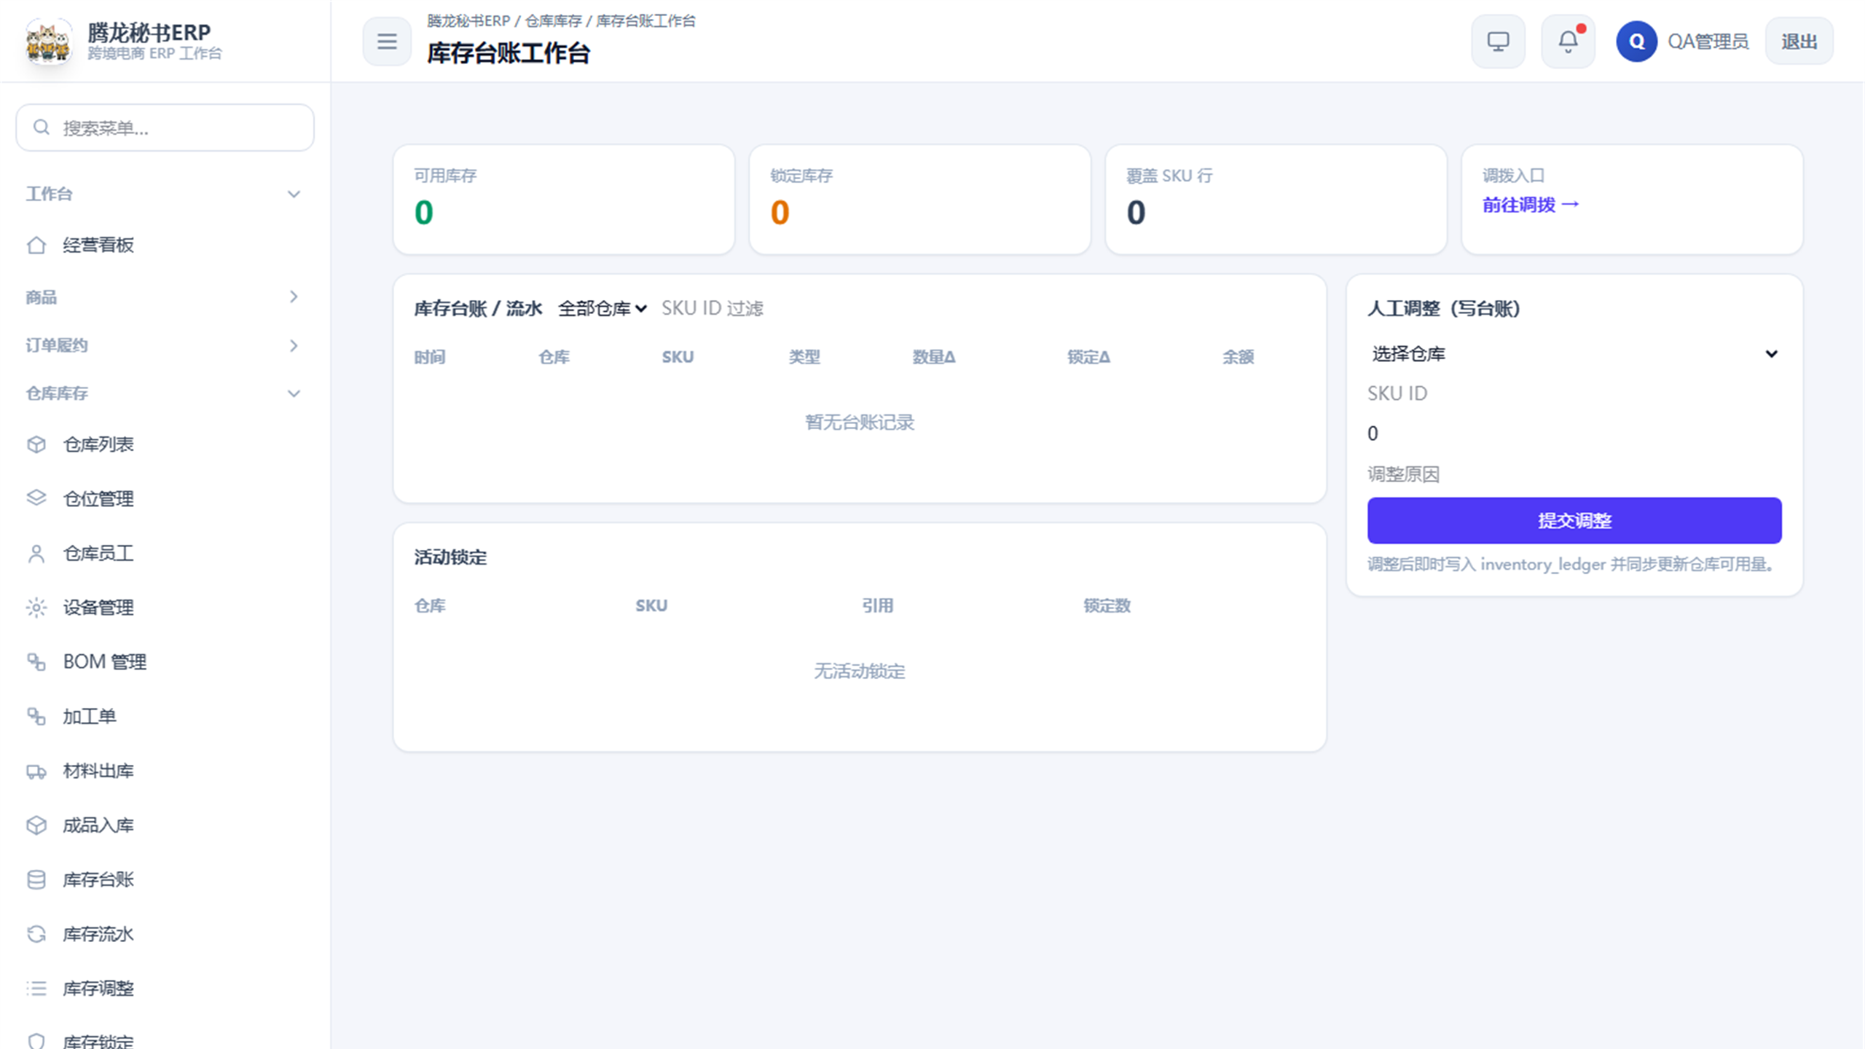Follow the 前往调拨 link

click(x=1531, y=205)
